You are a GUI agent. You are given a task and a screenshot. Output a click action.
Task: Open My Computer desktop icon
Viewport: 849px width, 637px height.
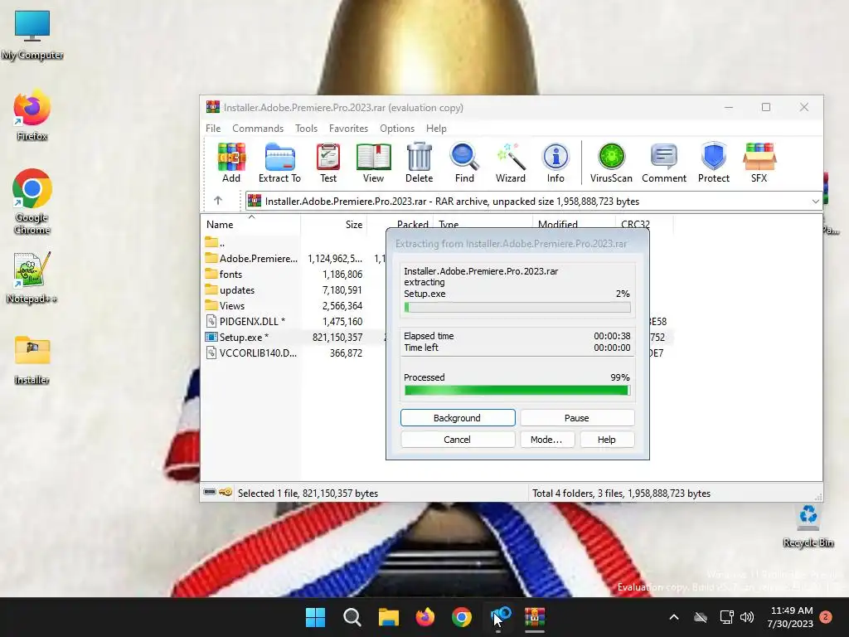click(32, 36)
